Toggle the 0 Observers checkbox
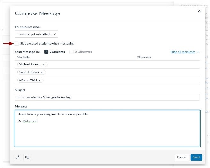 [x=71, y=52]
